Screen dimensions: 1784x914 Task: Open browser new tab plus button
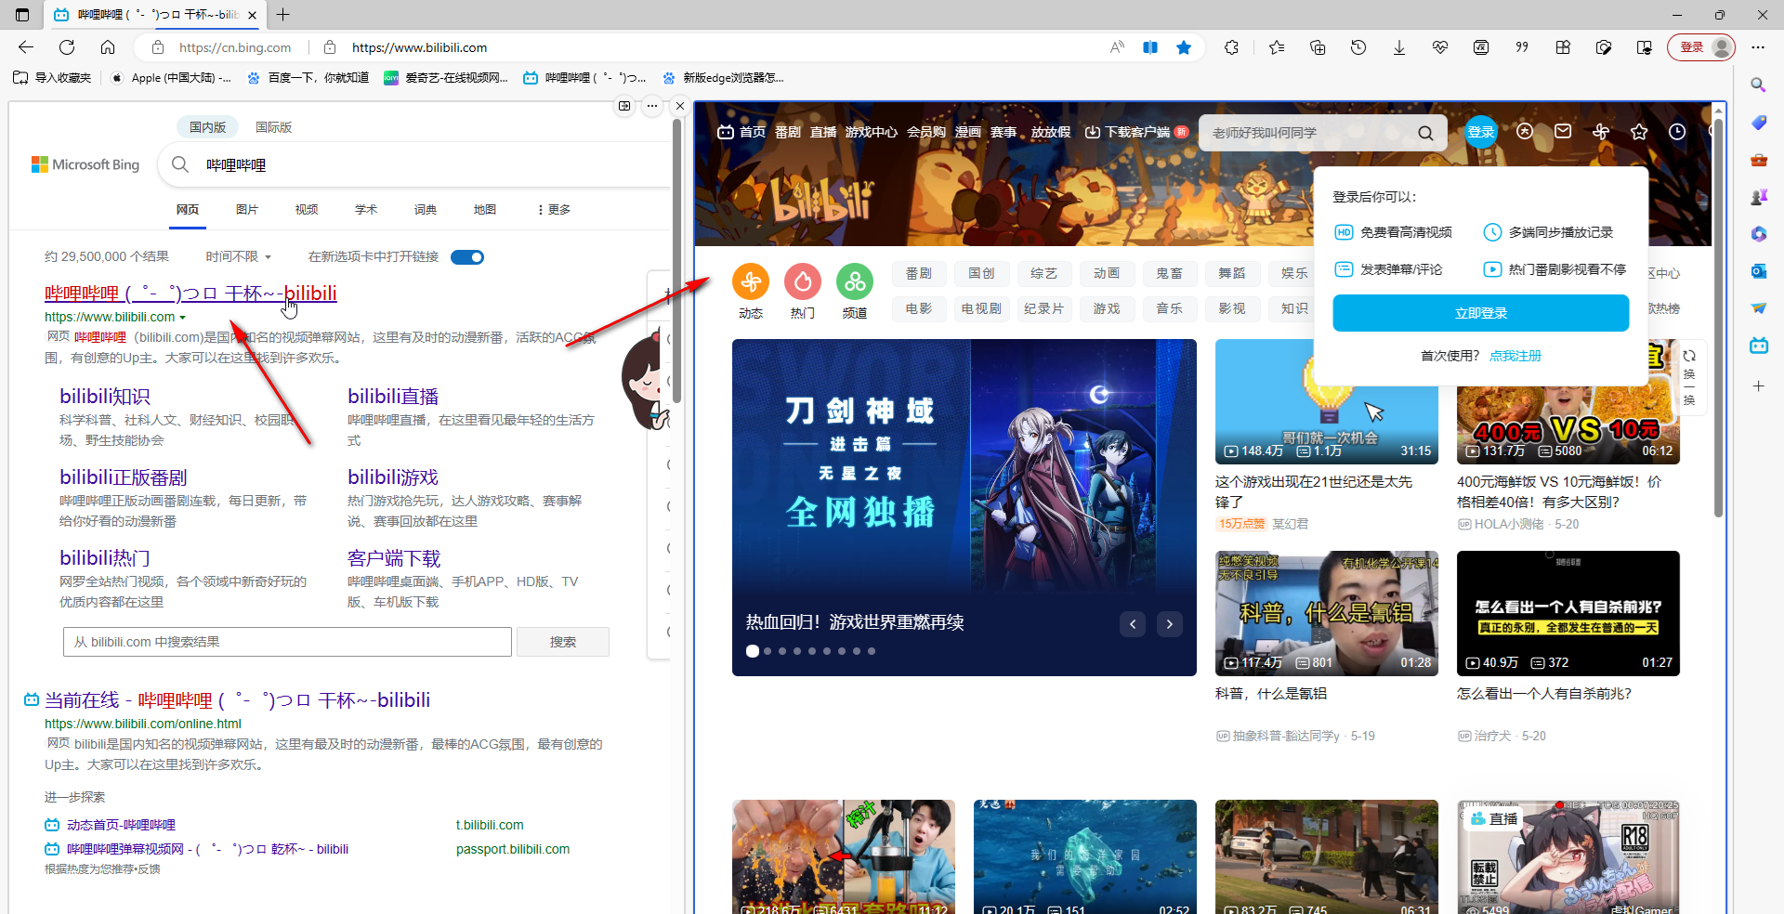(x=283, y=14)
